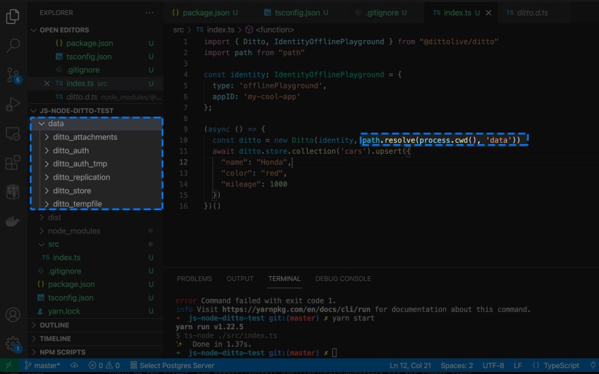
Task: Select the TERMINAL panel tab
Action: click(x=285, y=279)
